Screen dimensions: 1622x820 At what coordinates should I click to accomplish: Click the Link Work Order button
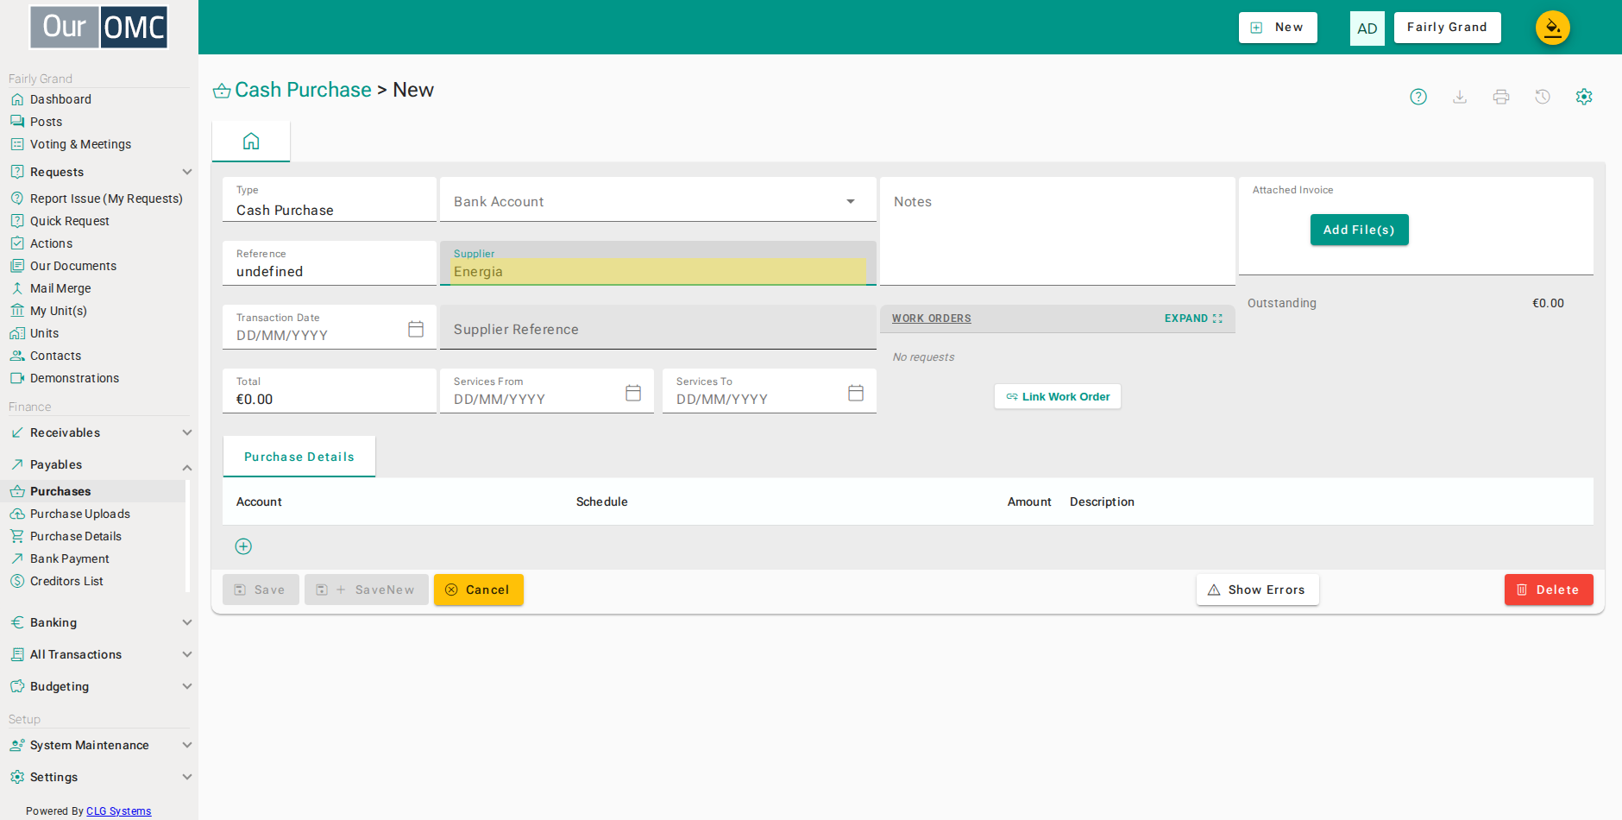click(1058, 397)
